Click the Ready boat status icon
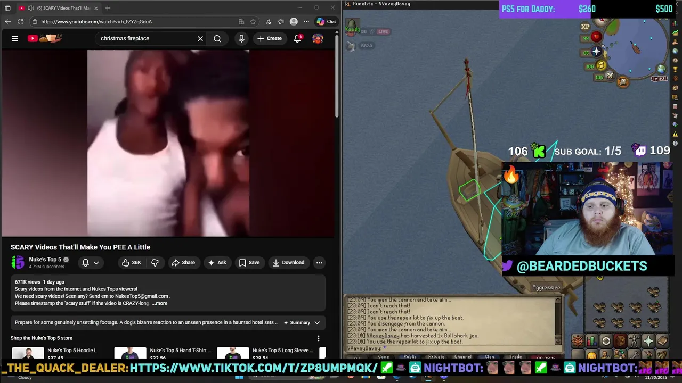Screen dimensions: 682x383 [x=352, y=26]
